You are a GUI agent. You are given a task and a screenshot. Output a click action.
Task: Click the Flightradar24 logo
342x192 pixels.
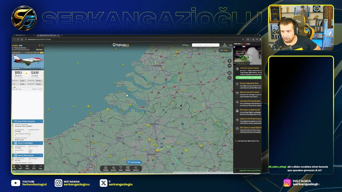(x=121, y=45)
